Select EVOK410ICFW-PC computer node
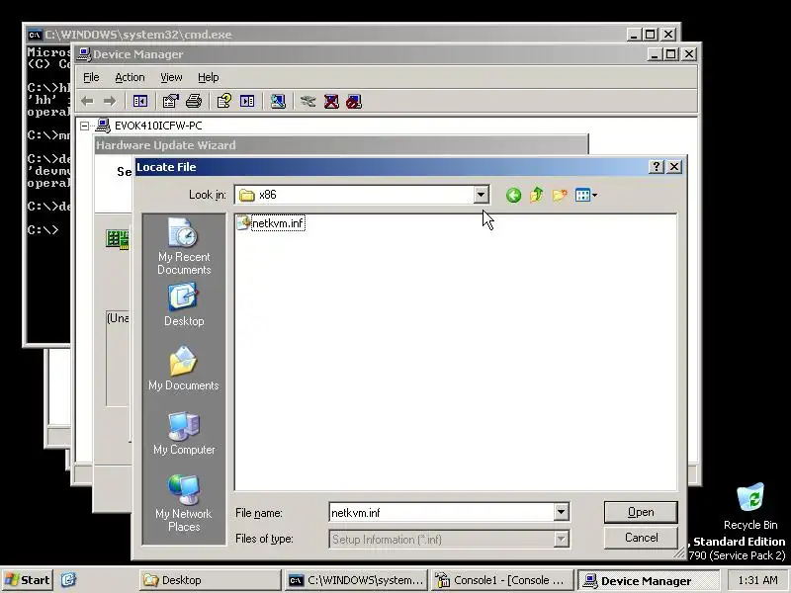791x593 pixels. pos(158,126)
